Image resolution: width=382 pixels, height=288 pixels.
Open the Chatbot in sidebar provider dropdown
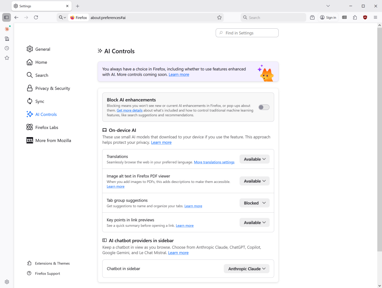[247, 269]
